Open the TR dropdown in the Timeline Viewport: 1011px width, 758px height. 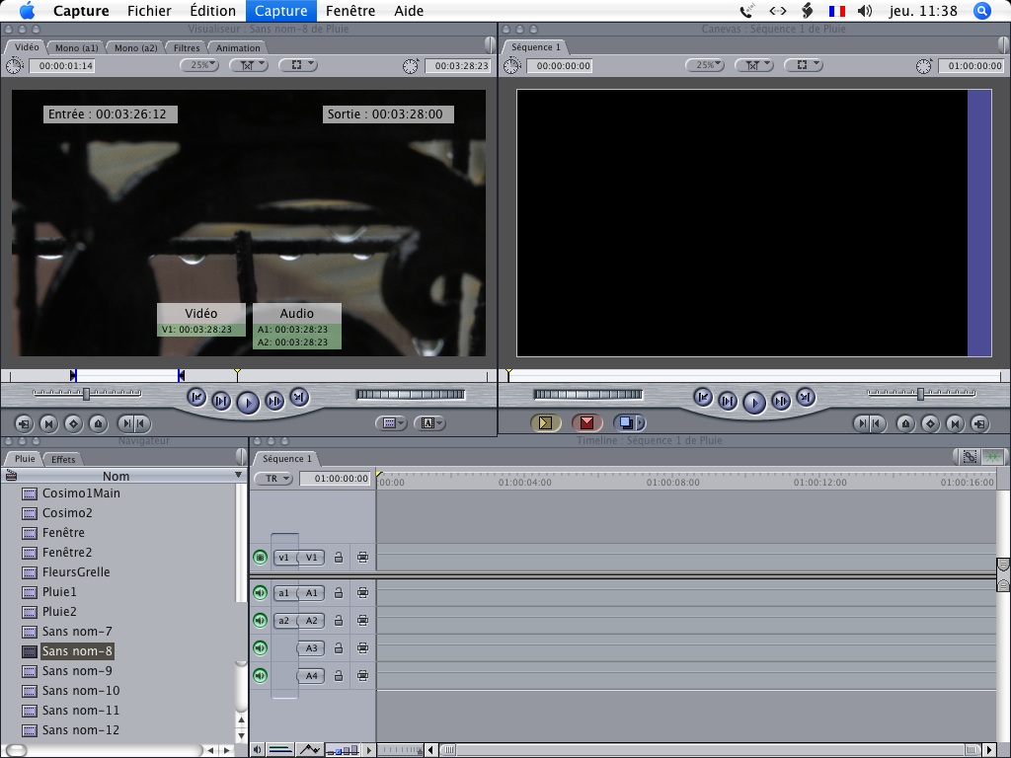point(273,479)
